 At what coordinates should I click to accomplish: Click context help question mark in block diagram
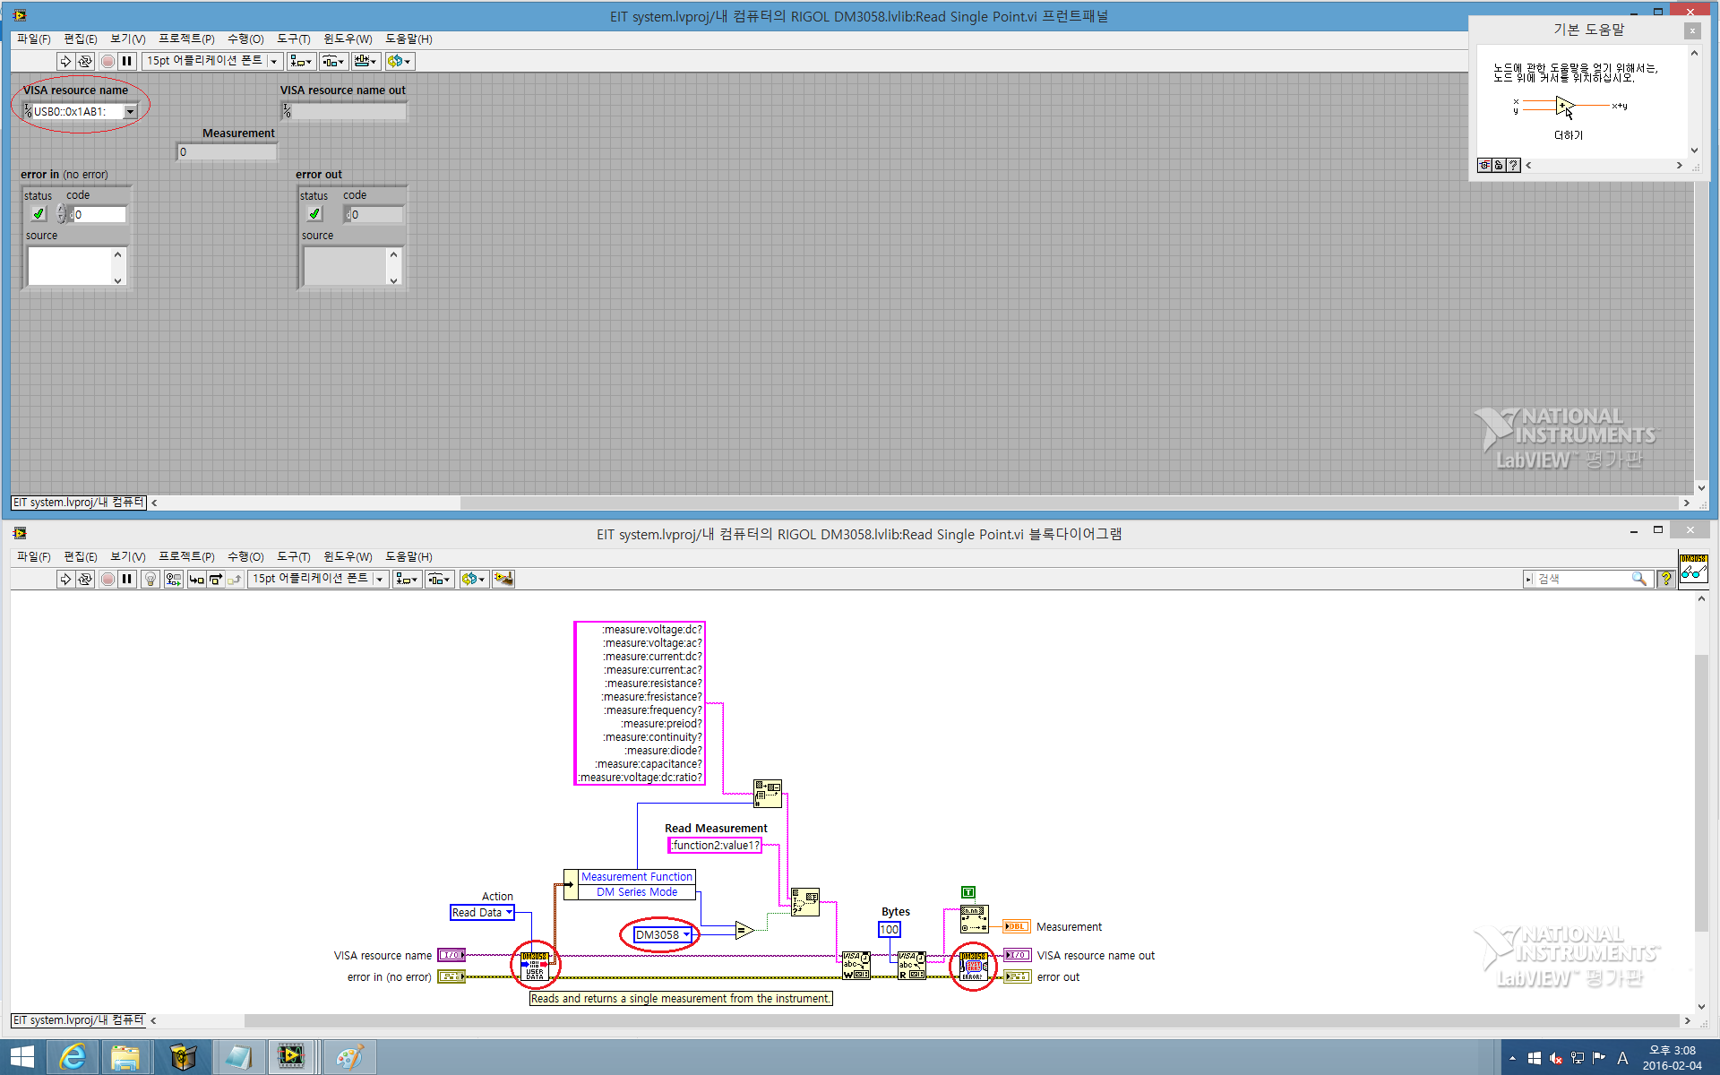point(1665,579)
